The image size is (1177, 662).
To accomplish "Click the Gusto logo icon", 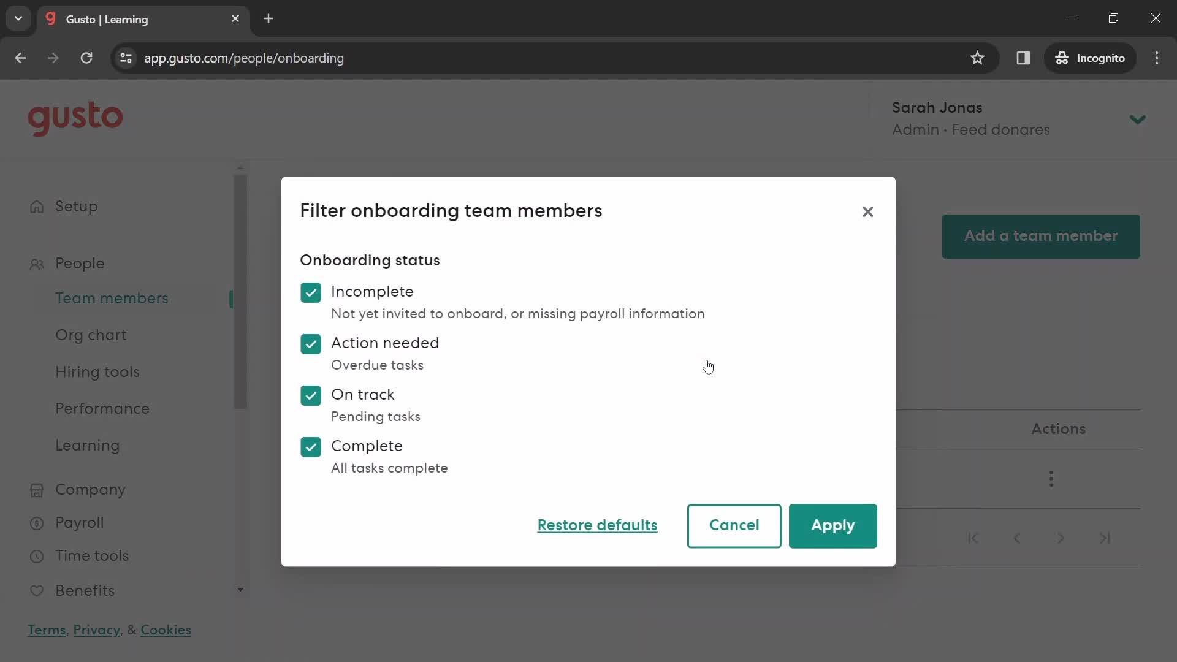I will (75, 119).
